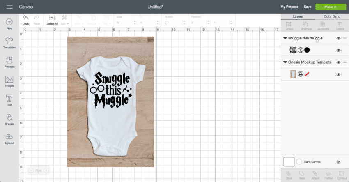Image resolution: width=349 pixels, height=182 pixels.
Task: Adjust the width size stepper
Action: [x=135, y=23]
